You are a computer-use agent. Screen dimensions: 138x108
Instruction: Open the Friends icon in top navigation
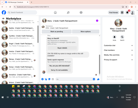(x=68, y=12)
